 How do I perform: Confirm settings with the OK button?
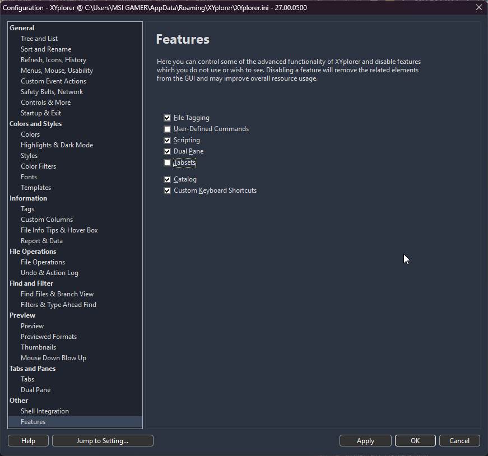(415, 441)
